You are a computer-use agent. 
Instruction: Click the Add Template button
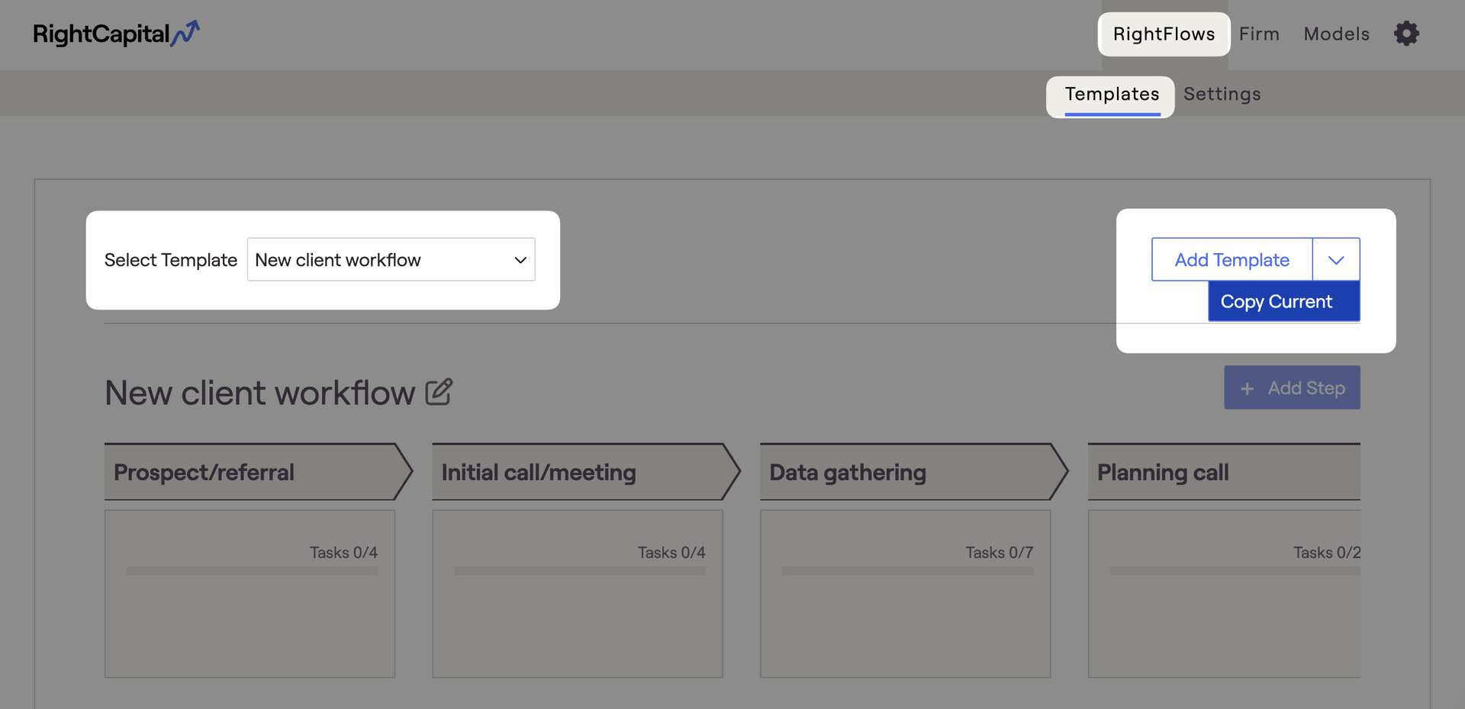coord(1232,260)
